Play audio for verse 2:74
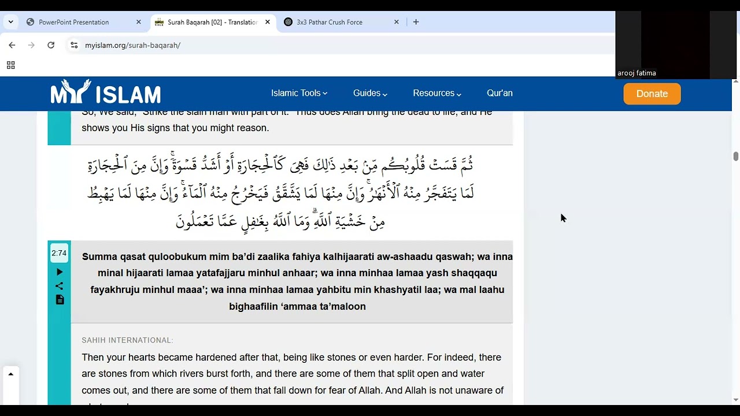Viewport: 740px width, 416px height. [60, 272]
